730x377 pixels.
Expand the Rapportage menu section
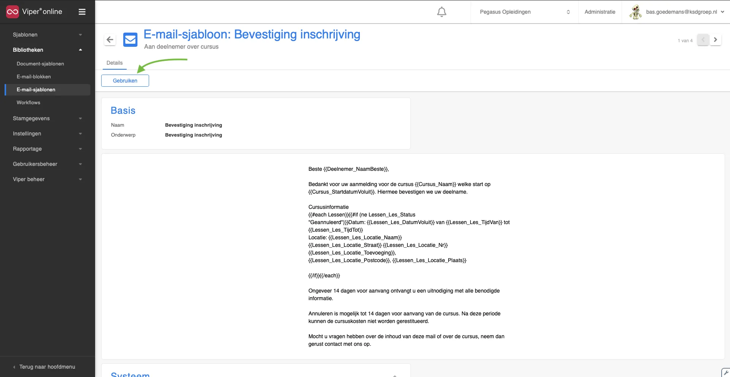click(x=47, y=149)
